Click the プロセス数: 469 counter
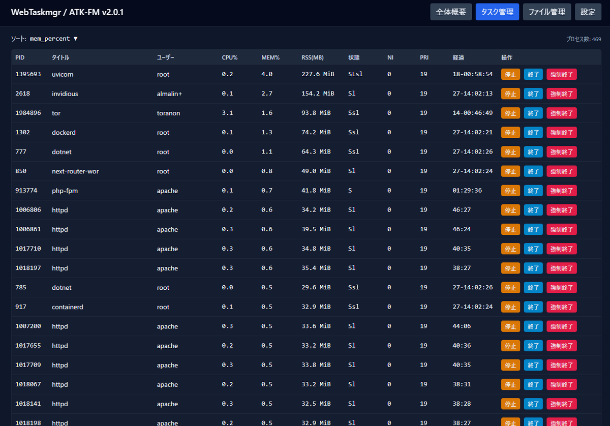This screenshot has height=426, width=610. click(584, 39)
